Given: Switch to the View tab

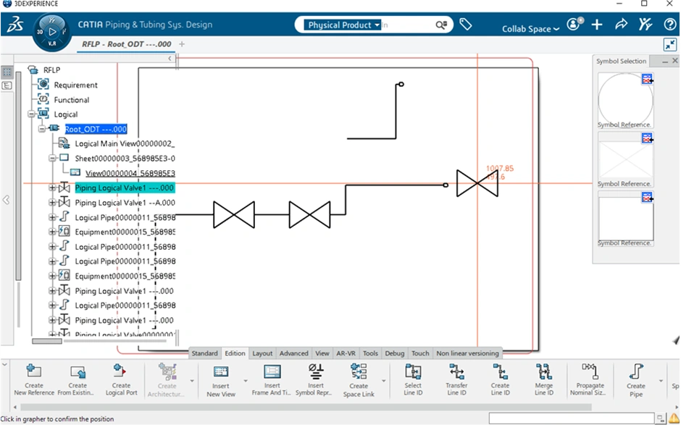Looking at the screenshot, I should 322,353.
